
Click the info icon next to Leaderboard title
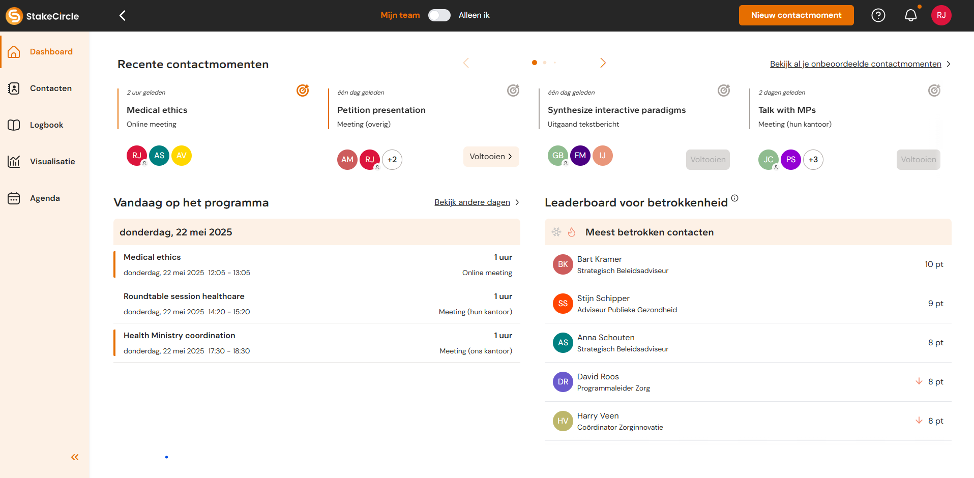(x=734, y=198)
